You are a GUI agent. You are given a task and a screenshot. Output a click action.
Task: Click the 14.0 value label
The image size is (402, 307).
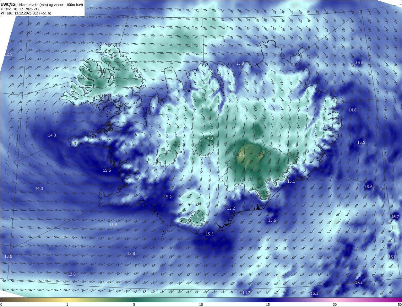(39, 189)
